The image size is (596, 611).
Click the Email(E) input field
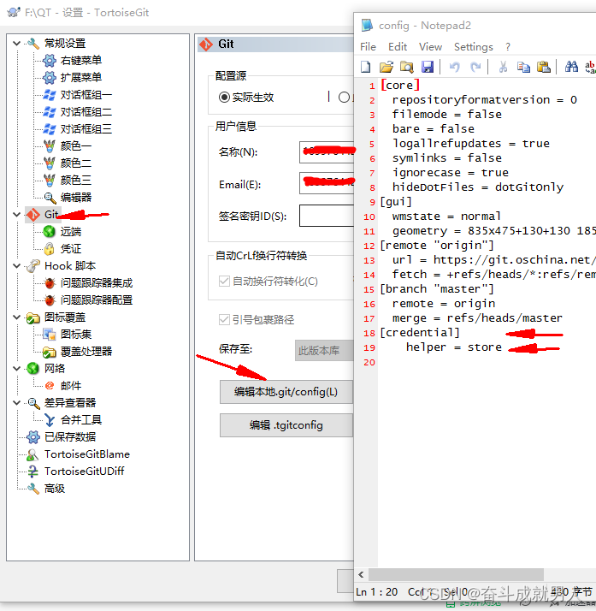[x=327, y=183]
